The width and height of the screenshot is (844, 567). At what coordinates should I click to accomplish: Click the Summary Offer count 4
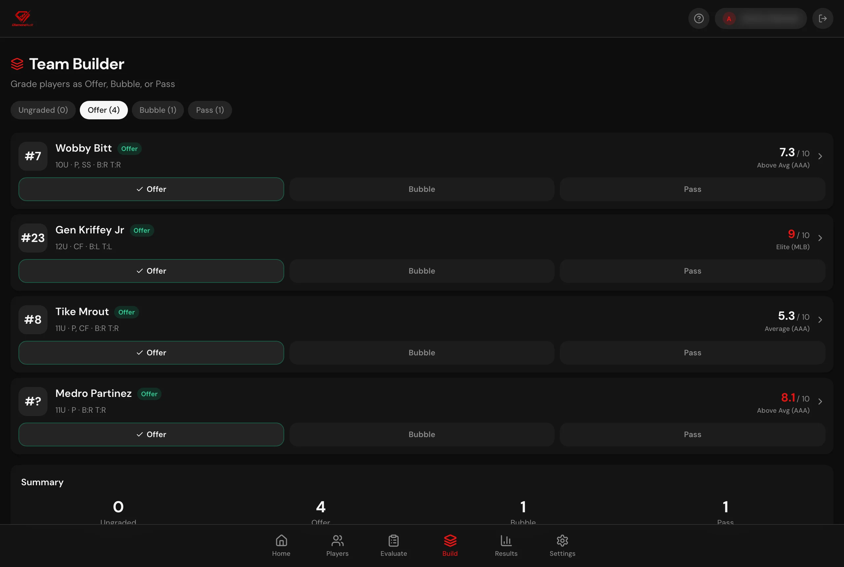pyautogui.click(x=320, y=507)
